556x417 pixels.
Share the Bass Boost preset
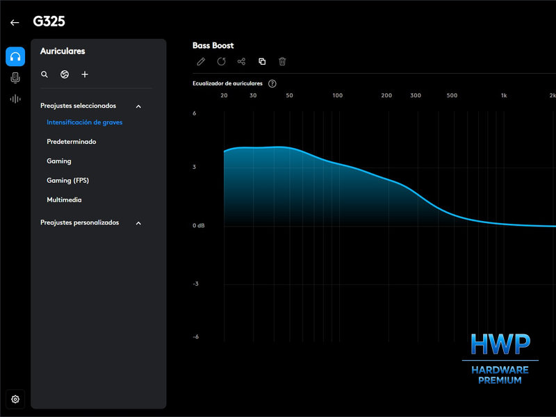pos(241,61)
